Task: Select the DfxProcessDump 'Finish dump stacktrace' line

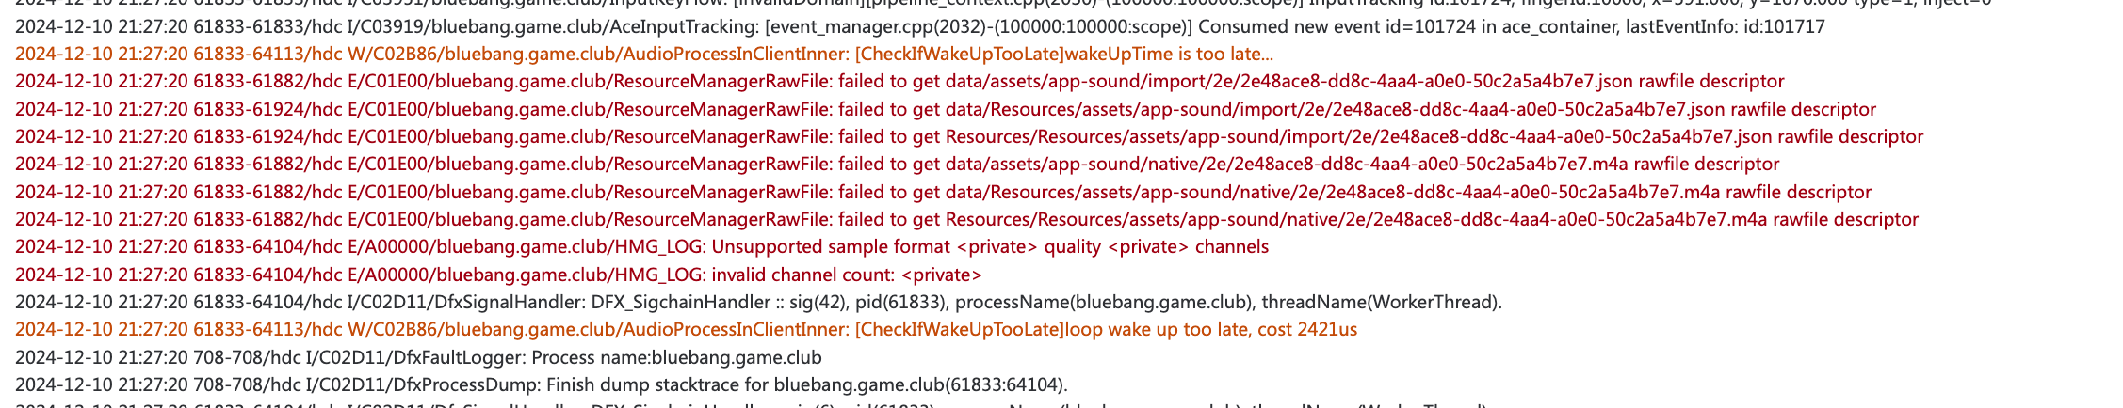Action: point(542,385)
